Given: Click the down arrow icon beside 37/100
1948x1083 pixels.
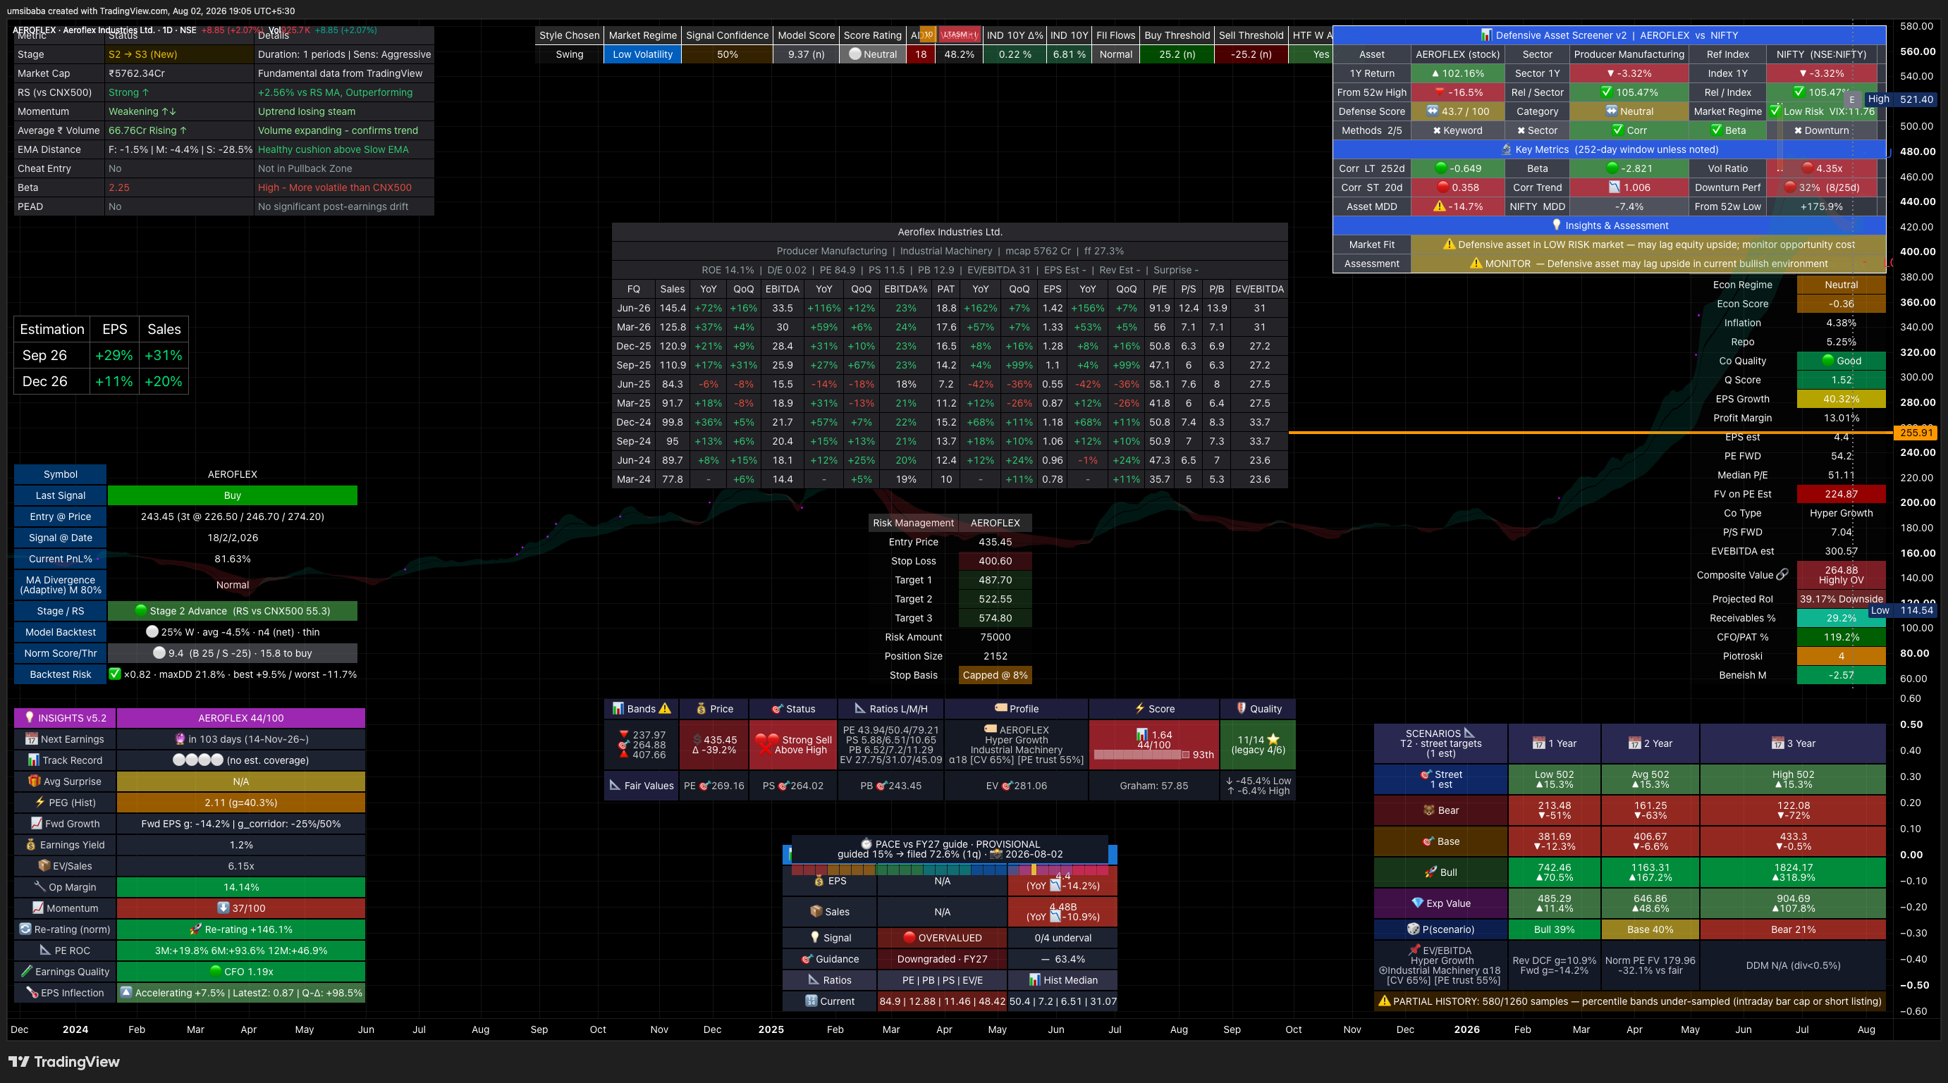Looking at the screenshot, I should tap(223, 908).
